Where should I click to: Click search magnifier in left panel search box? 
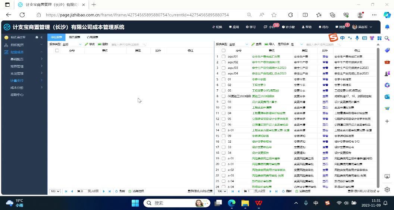144,44
